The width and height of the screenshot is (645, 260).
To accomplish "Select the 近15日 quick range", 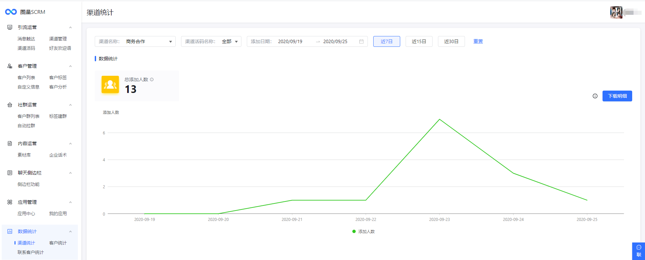I will coord(419,41).
